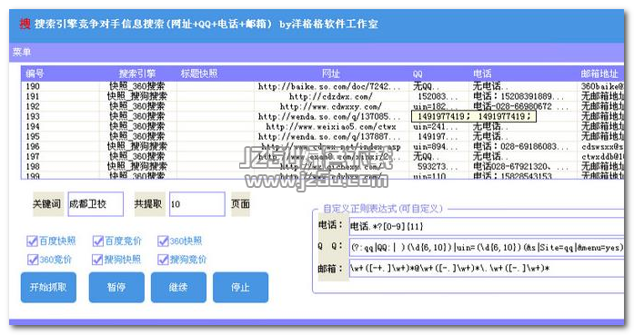Start crawling with 开始抓取 button
The height and width of the screenshot is (335, 634).
pyautogui.click(x=48, y=288)
